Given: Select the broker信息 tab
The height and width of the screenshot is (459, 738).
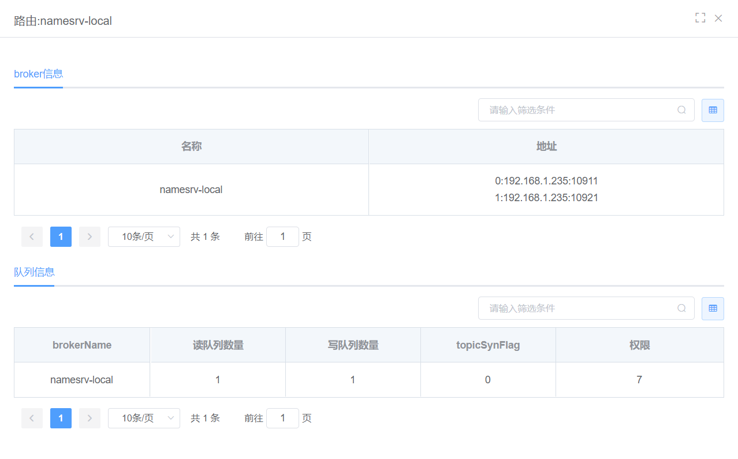Looking at the screenshot, I should [38, 74].
